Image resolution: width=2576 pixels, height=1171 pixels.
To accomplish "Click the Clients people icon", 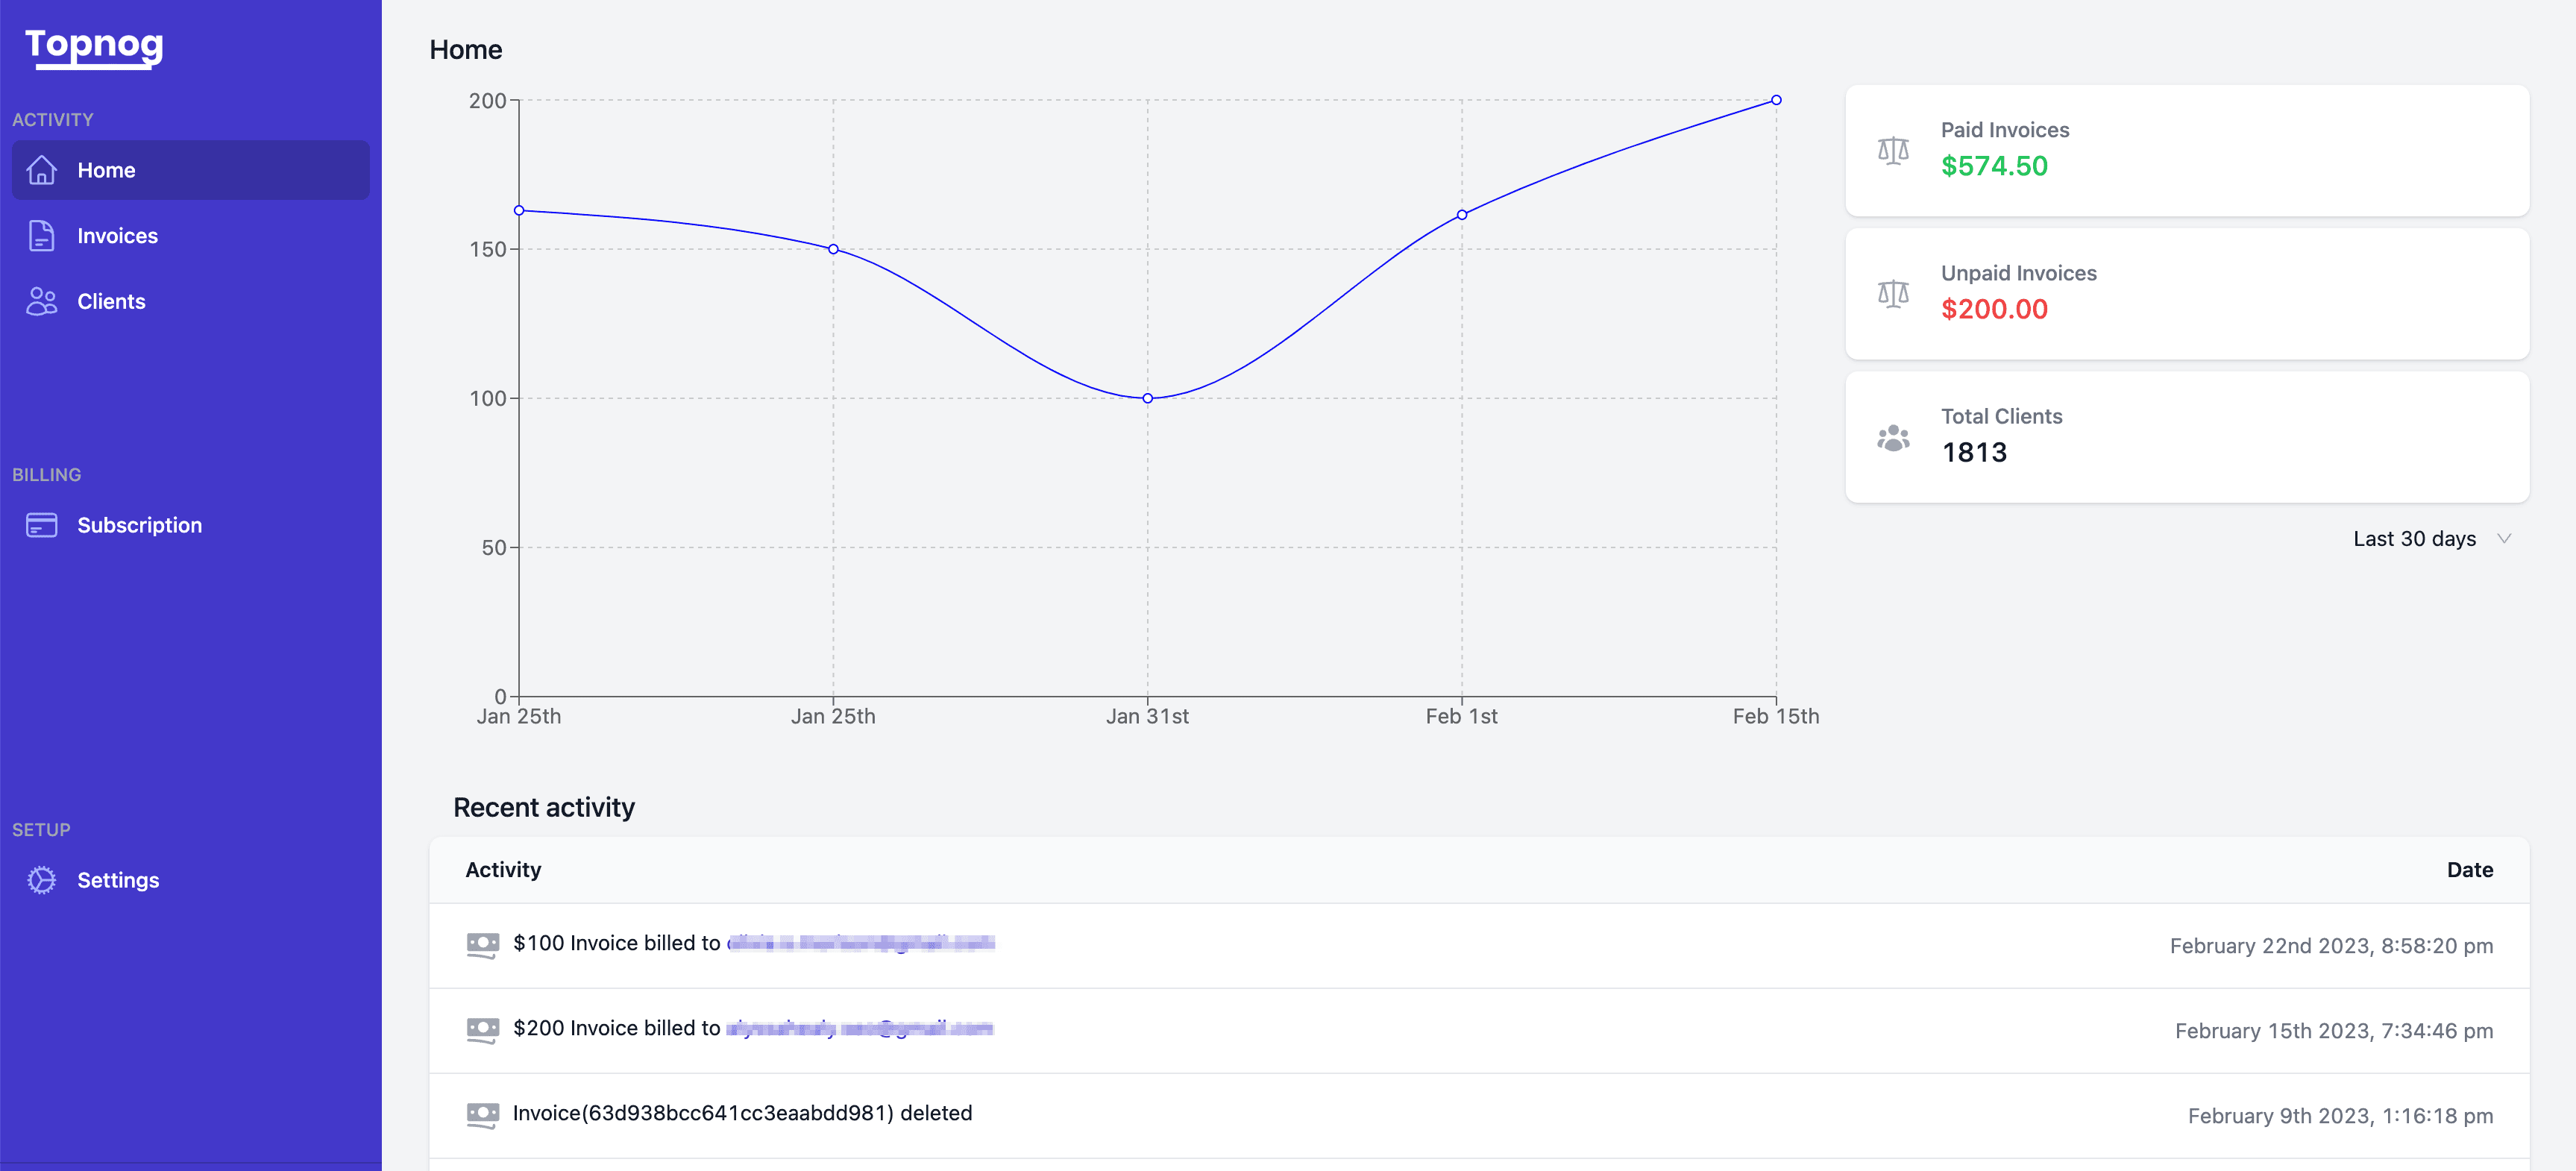I will 41,301.
